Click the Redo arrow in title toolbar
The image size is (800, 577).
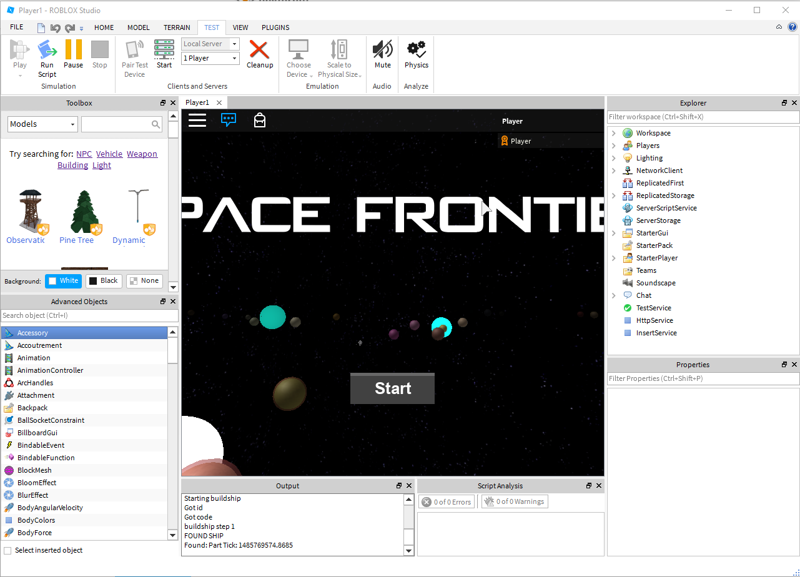(70, 27)
